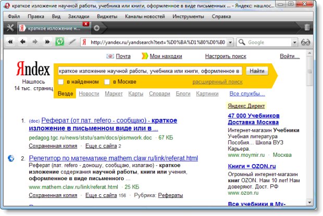Viewport: 323px width, 216px height.
Task: Open the search engine selection dropdown
Action: [x=294, y=43]
